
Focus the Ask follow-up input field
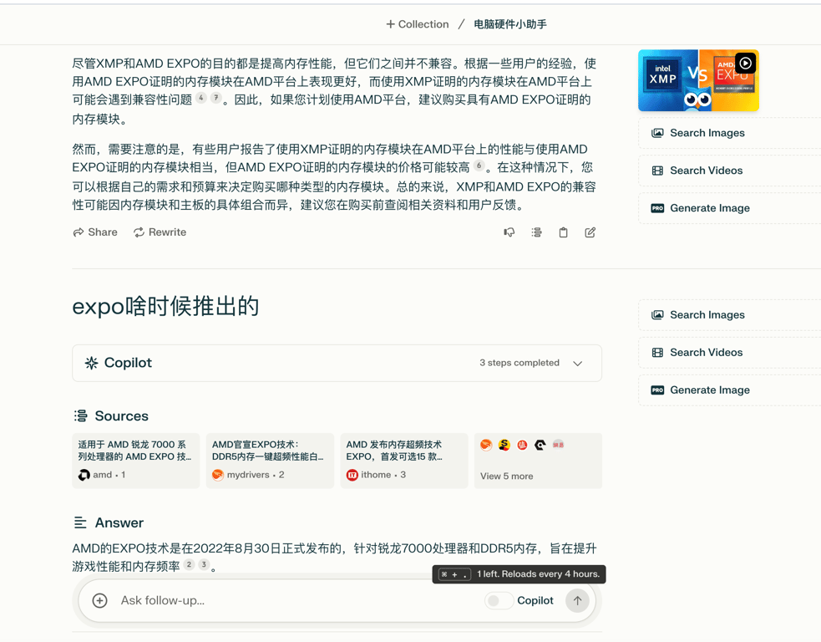click(298, 600)
